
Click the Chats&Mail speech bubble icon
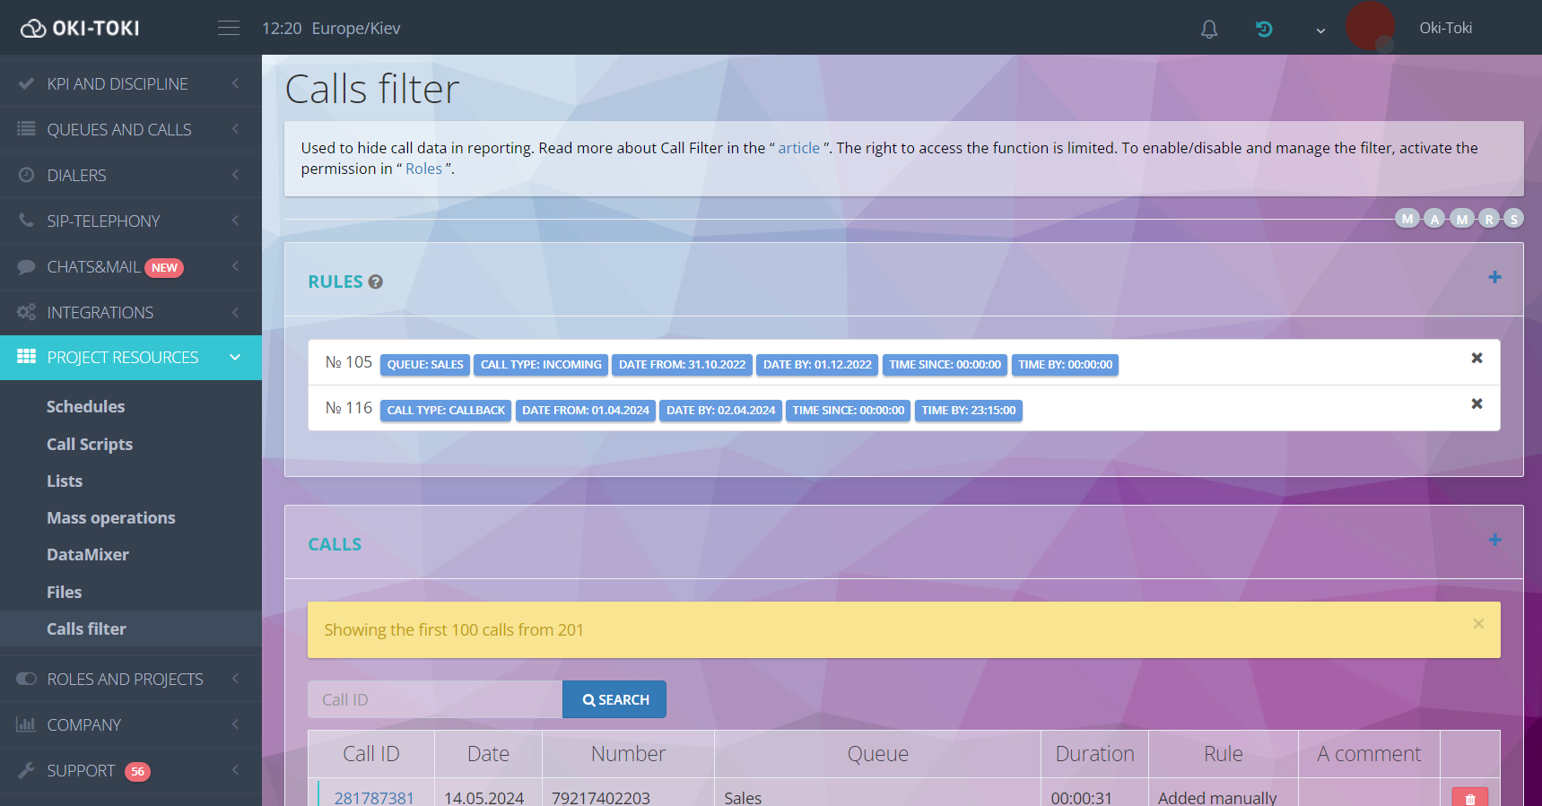pos(26,266)
